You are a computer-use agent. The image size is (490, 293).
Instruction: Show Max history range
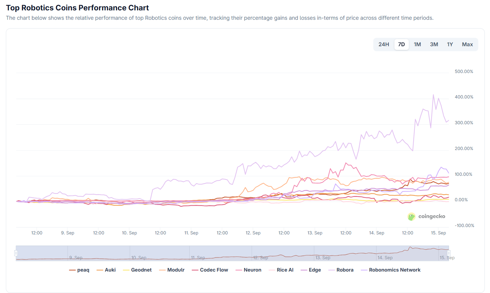pyautogui.click(x=467, y=45)
